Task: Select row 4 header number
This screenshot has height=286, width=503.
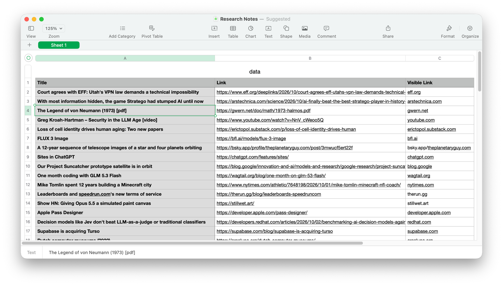Action: pos(28,110)
